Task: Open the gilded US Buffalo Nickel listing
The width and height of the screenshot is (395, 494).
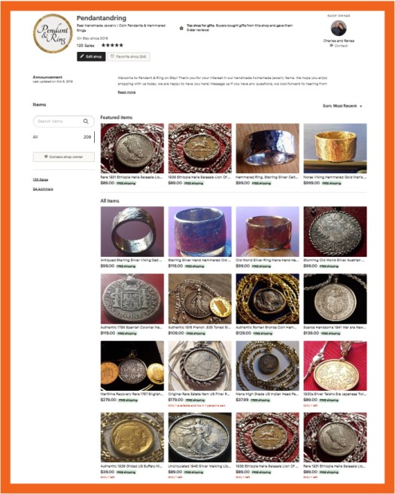Action: [x=132, y=438]
